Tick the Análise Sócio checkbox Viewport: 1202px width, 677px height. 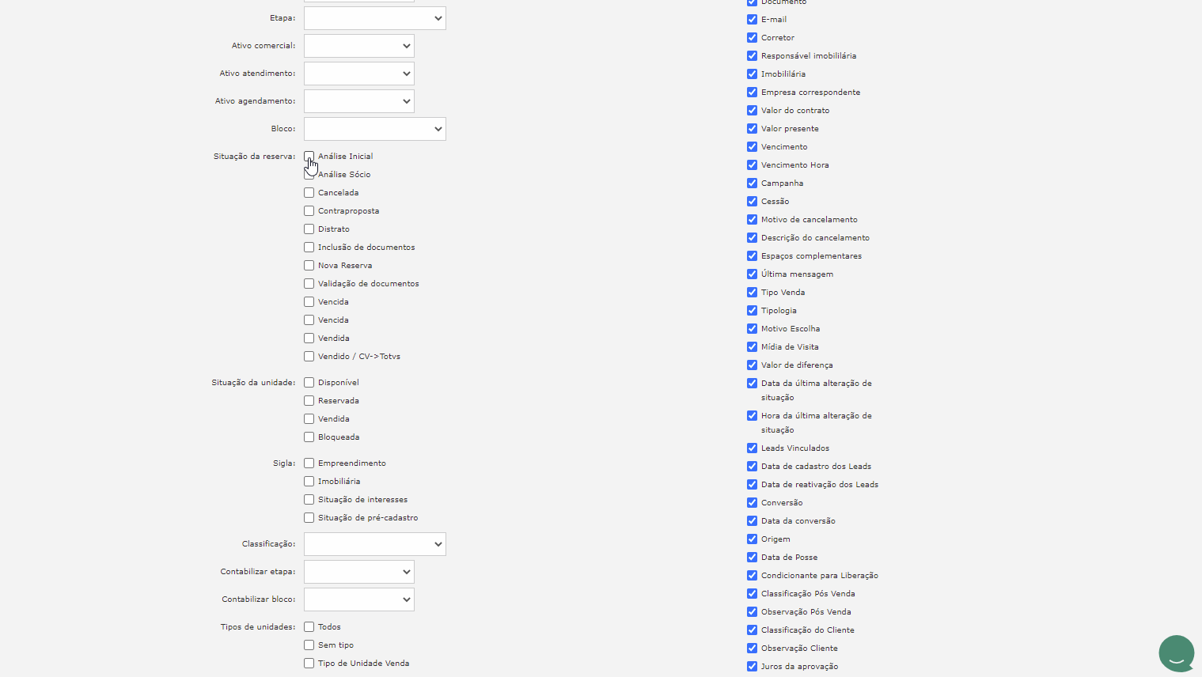(309, 175)
